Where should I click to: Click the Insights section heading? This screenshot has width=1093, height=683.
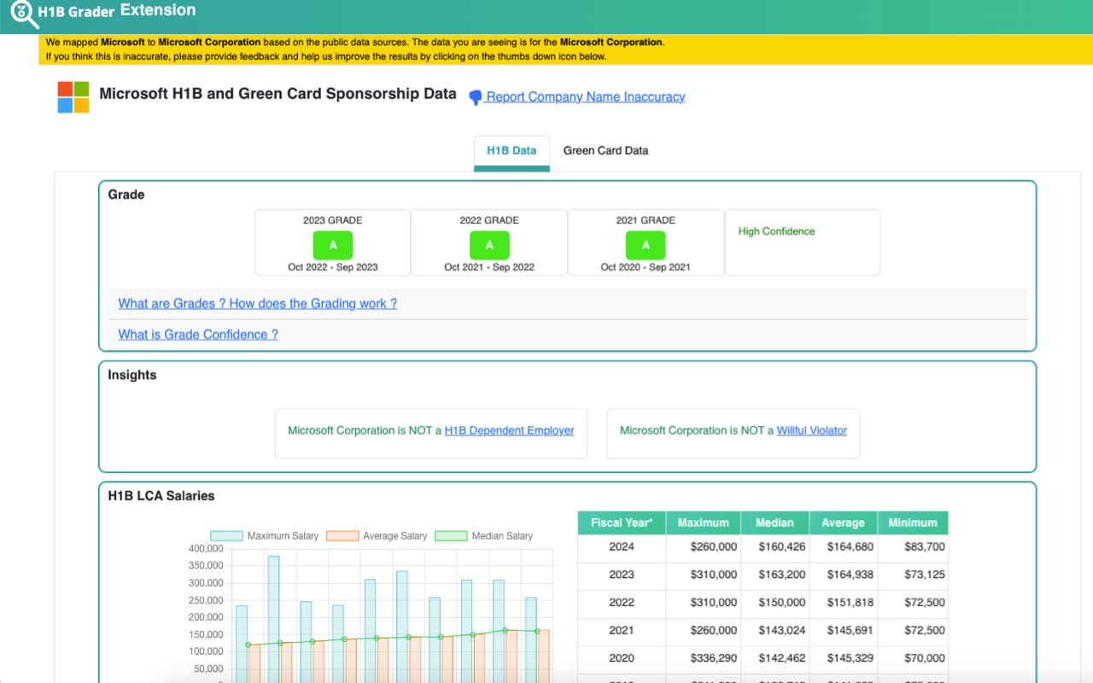pyautogui.click(x=132, y=375)
